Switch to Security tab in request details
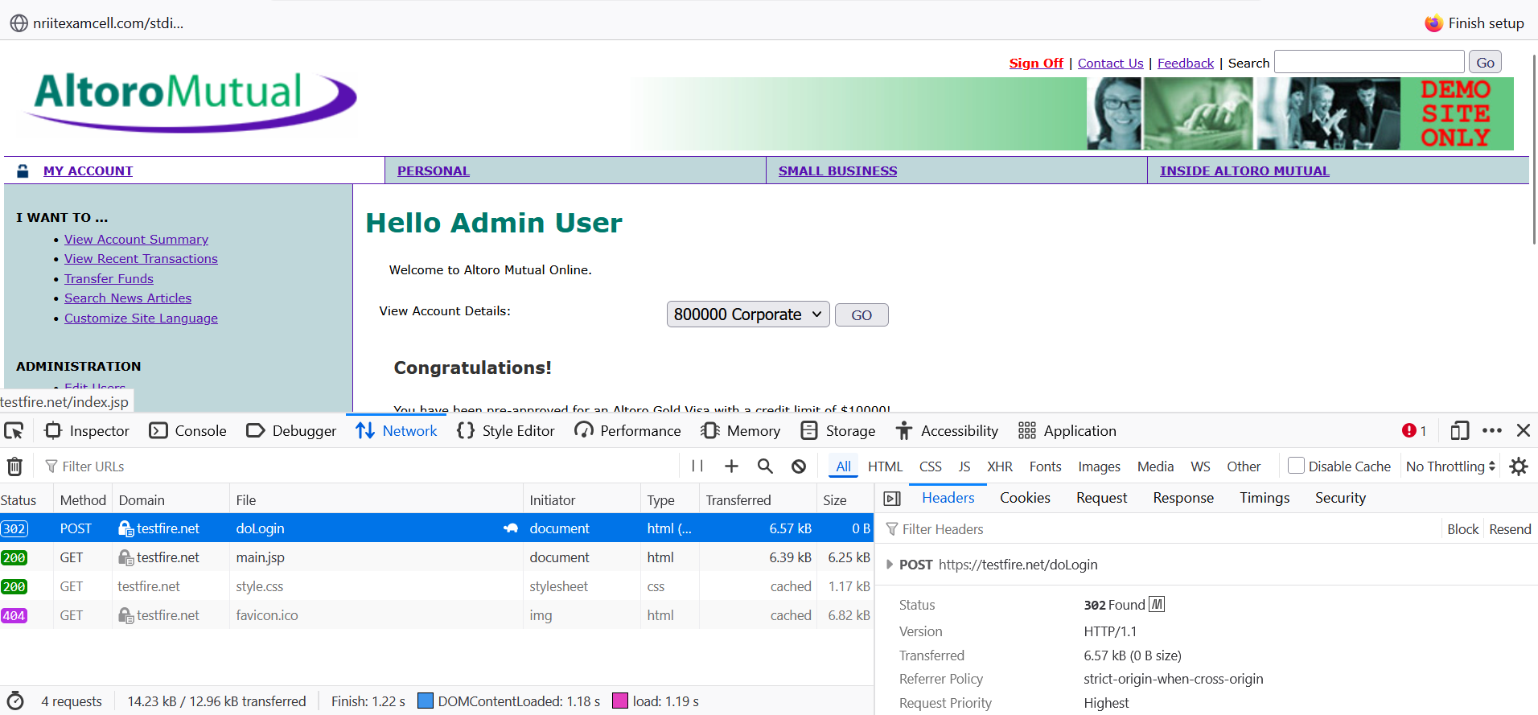The image size is (1538, 715). [1340, 498]
